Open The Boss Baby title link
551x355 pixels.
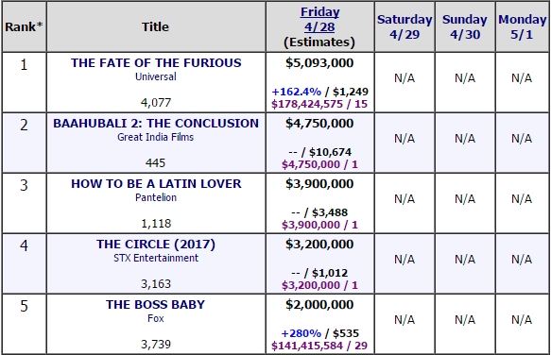pyautogui.click(x=155, y=304)
